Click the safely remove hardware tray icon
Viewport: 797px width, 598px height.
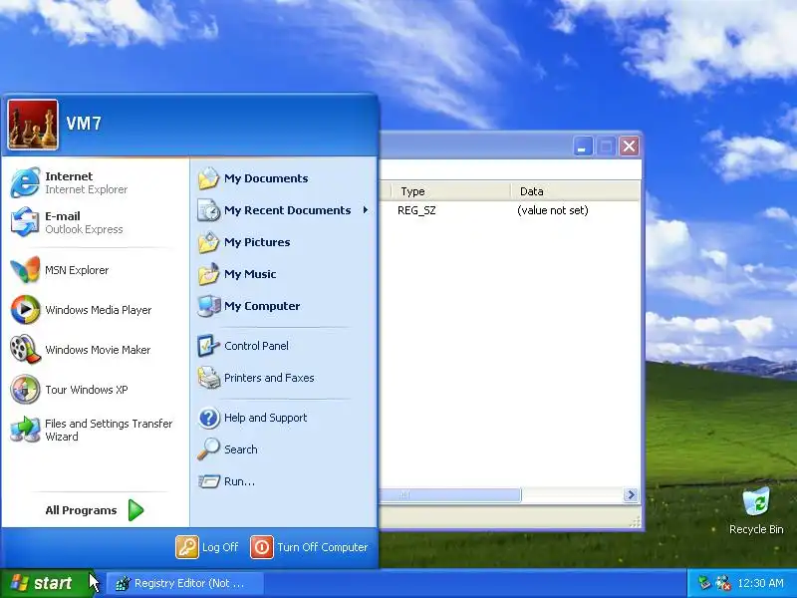pyautogui.click(x=704, y=583)
